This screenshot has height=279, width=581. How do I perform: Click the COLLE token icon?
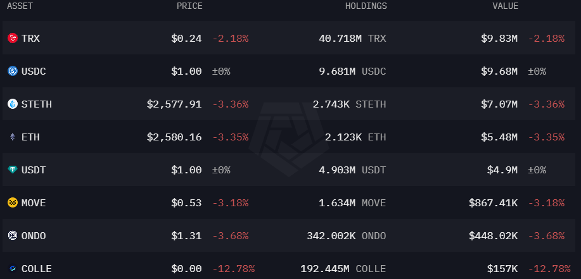point(13,269)
